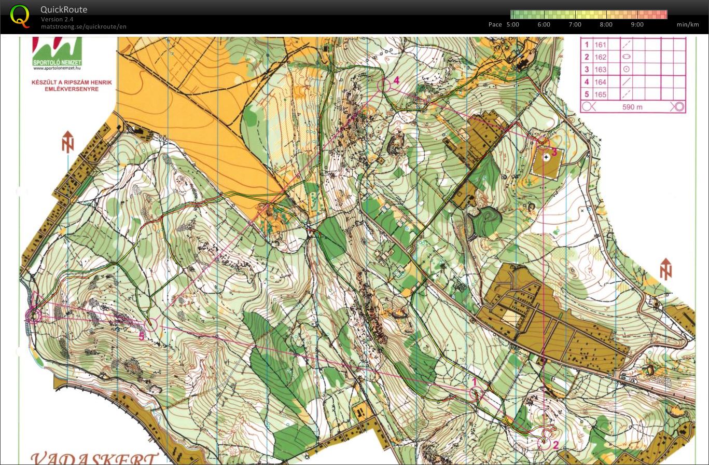Click the www.sportolonemzet.hu text

(57, 68)
